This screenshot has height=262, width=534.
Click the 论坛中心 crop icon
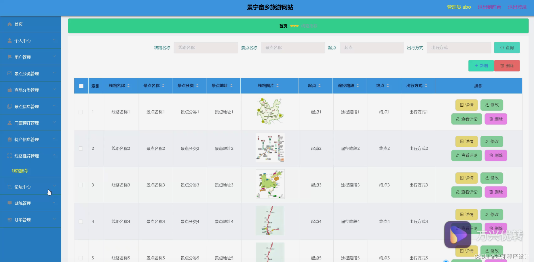coord(9,187)
